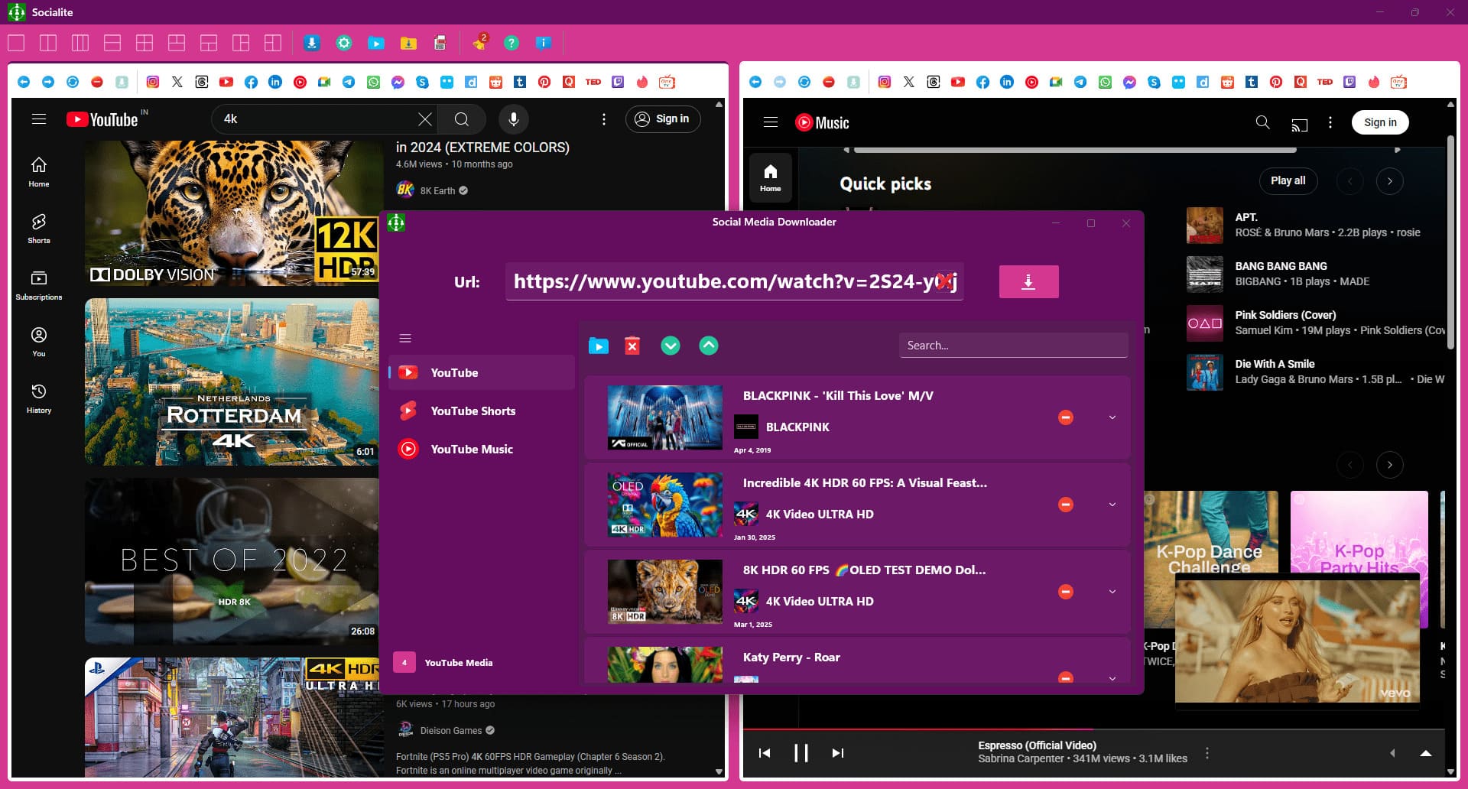Expand all with the green down-chevron button
This screenshot has width=1468, height=789.
(671, 346)
